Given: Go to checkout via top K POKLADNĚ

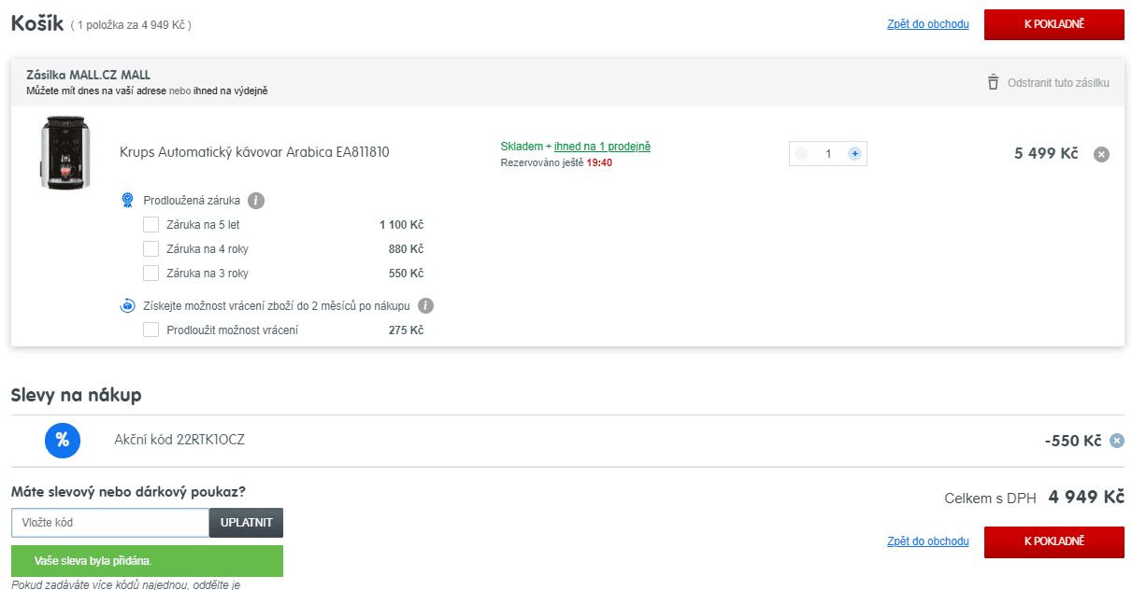Looking at the screenshot, I should [1053, 24].
